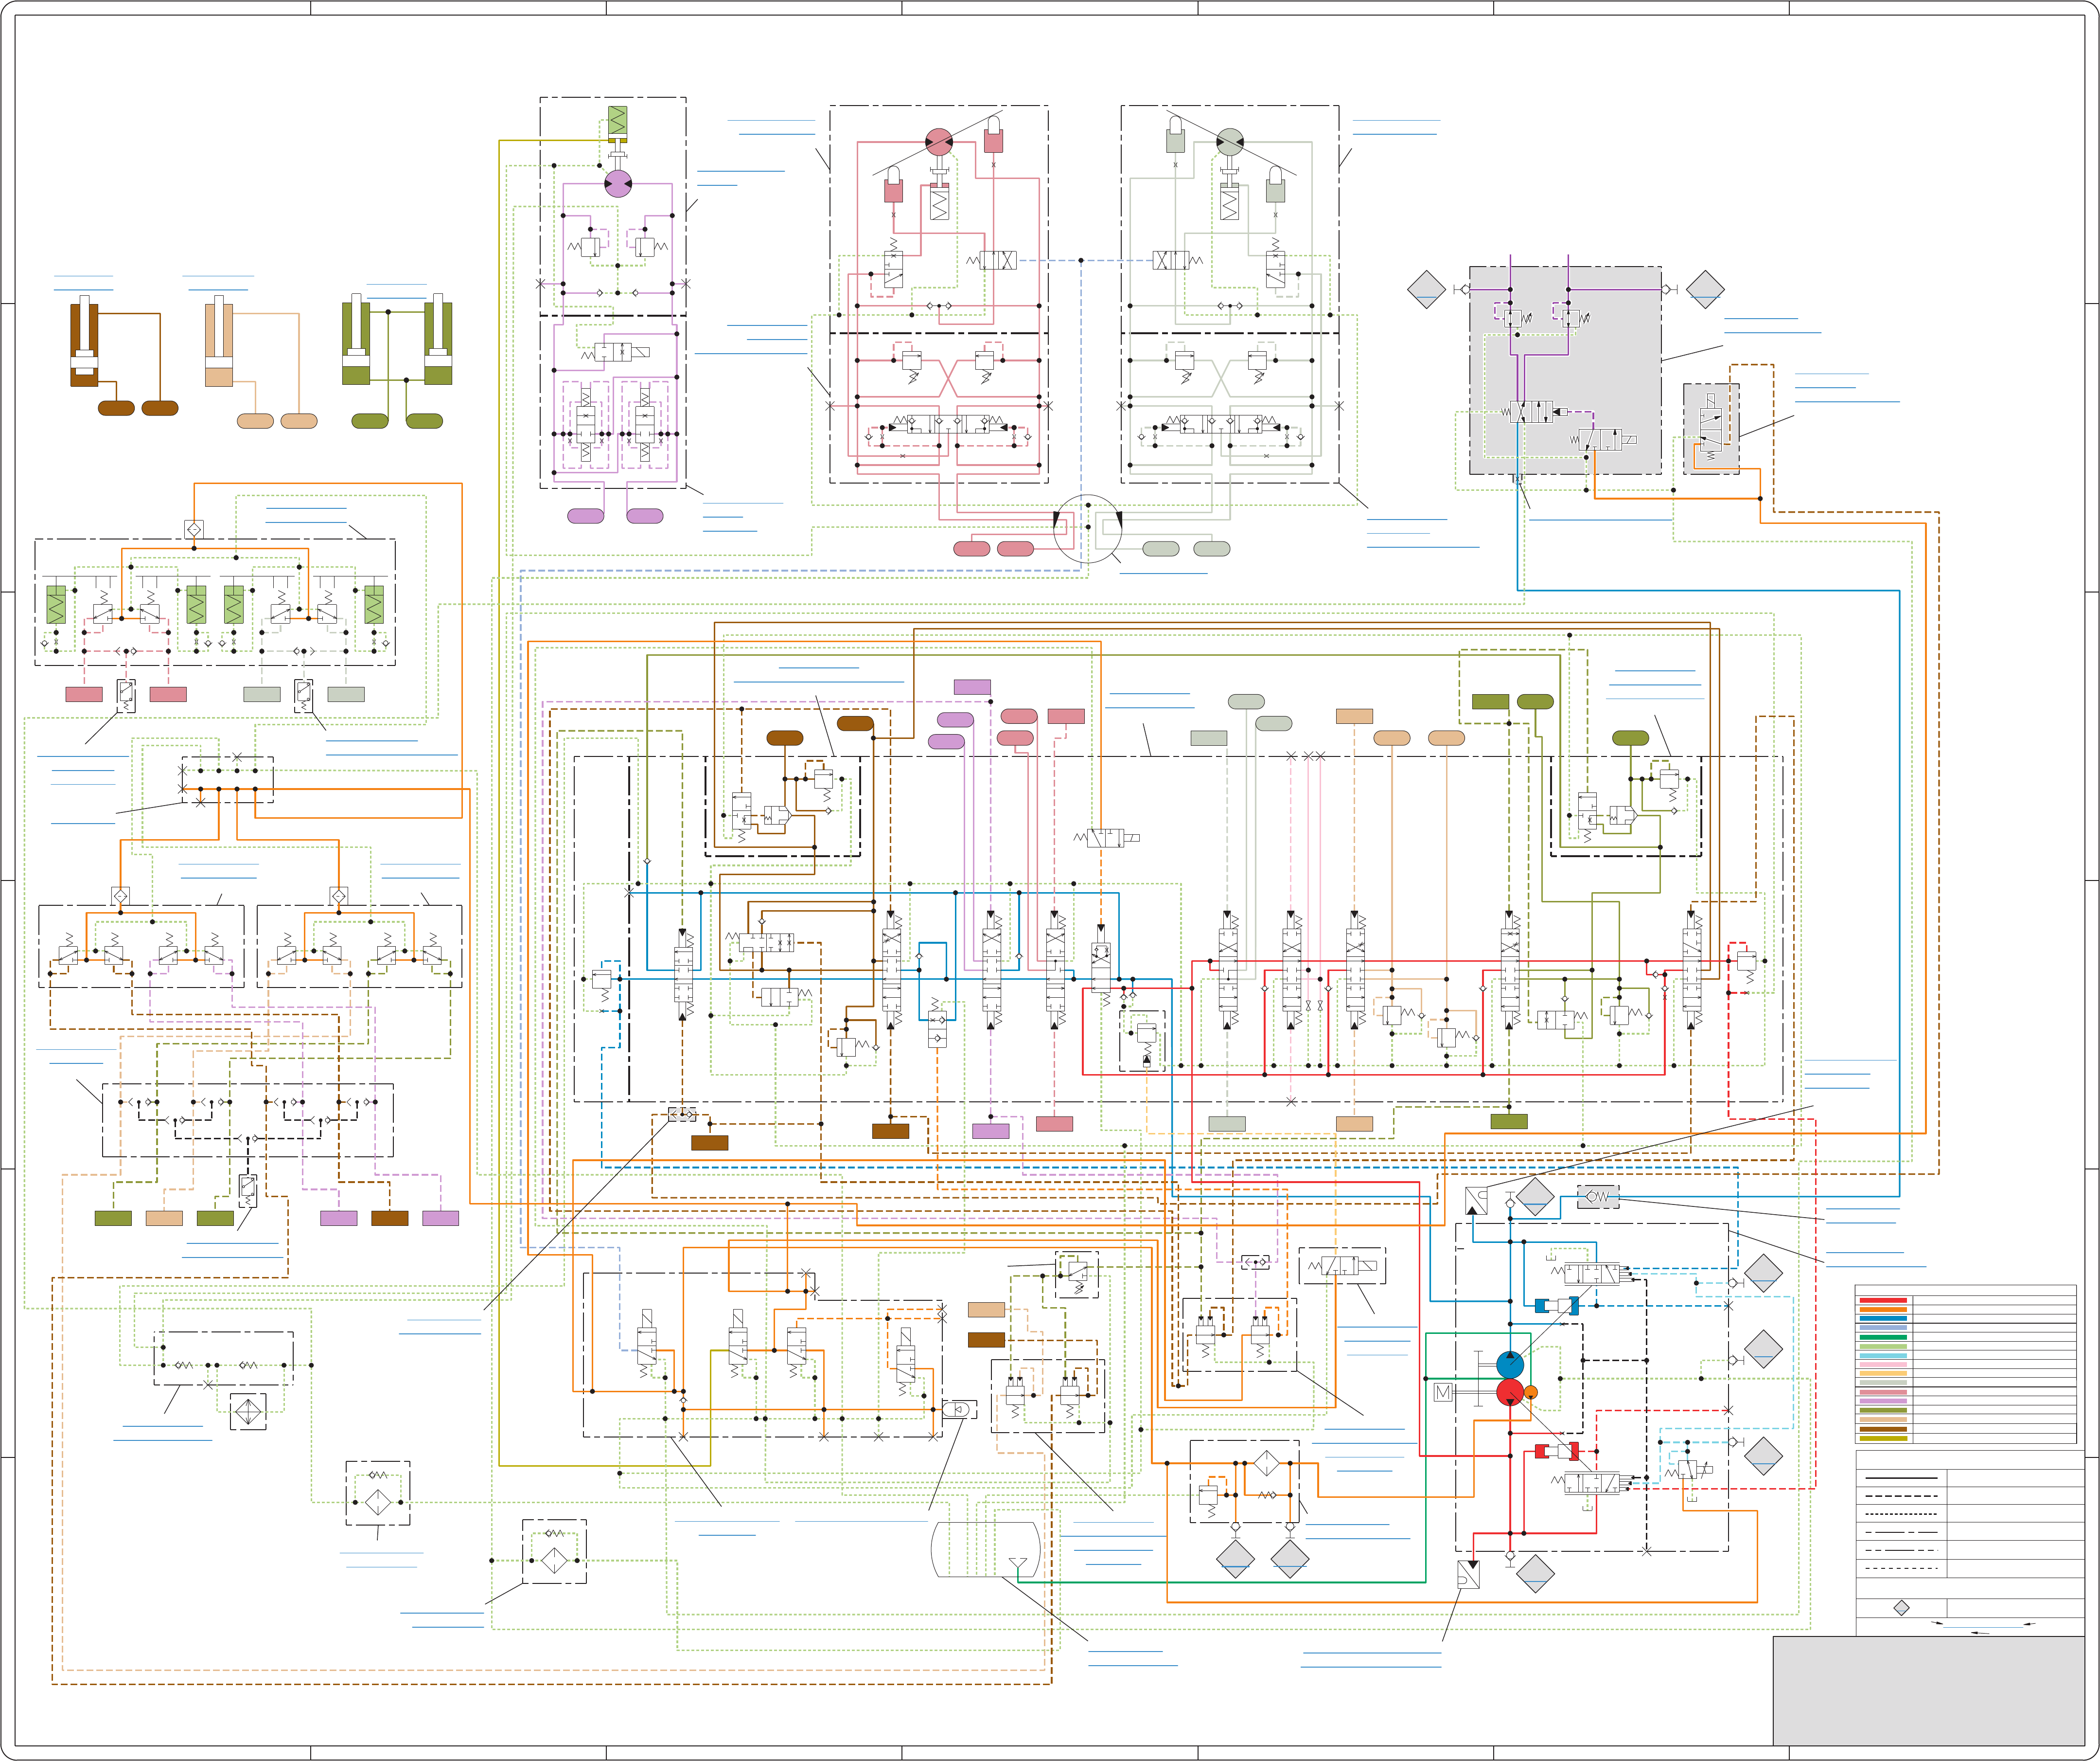Viewport: 2100px width, 1761px height.
Task: Pick the orange swatch in the color legend
Action: pos(1883,1309)
